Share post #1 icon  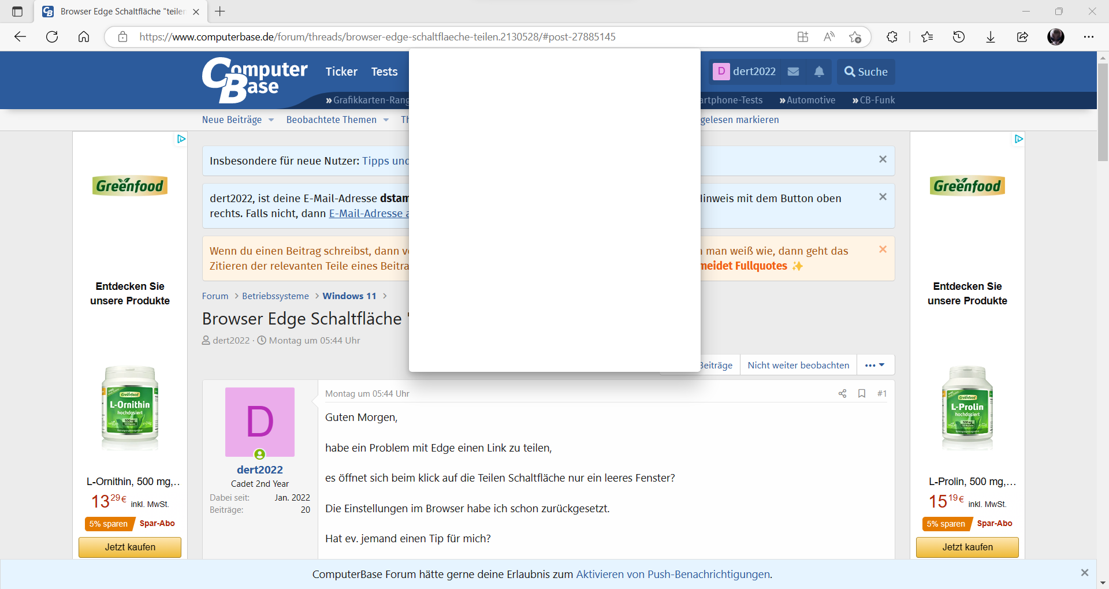[842, 394]
